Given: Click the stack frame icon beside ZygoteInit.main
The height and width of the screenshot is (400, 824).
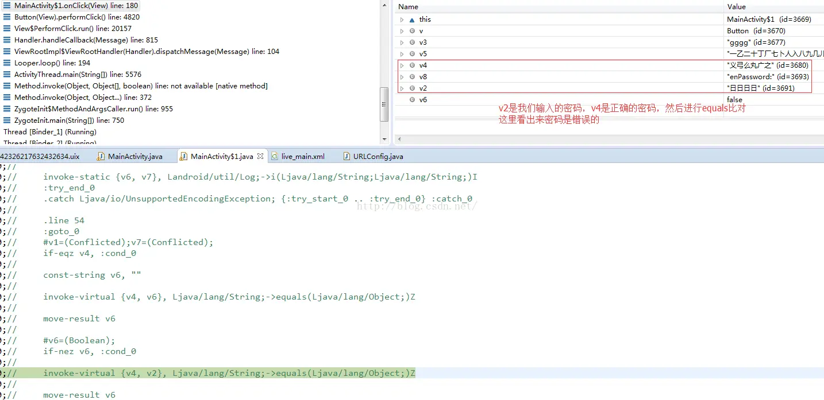Looking at the screenshot, I should 7,121.
